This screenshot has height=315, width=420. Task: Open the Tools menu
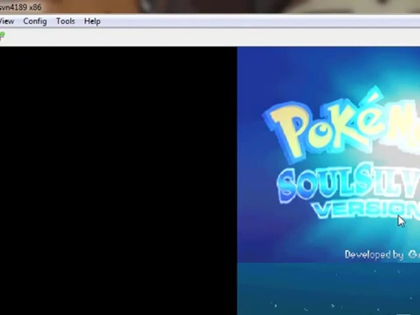65,21
